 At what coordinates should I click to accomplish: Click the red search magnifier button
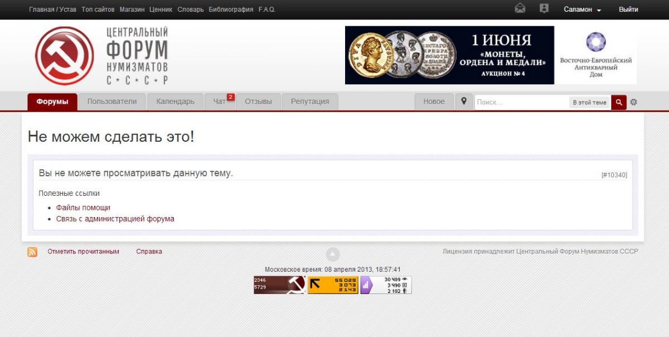tap(619, 102)
